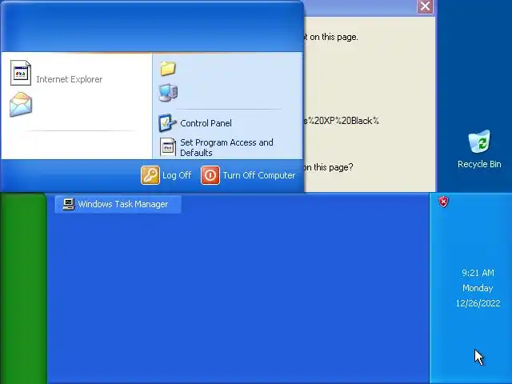
Task: Click the envelope email icon
Action: (x=21, y=105)
